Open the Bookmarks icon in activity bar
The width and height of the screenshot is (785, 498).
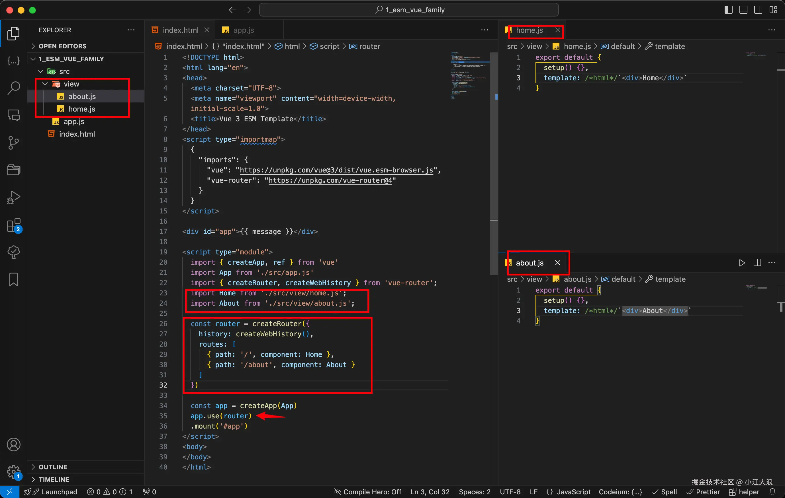13,279
